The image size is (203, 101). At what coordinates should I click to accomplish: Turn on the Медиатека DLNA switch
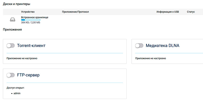(139, 46)
